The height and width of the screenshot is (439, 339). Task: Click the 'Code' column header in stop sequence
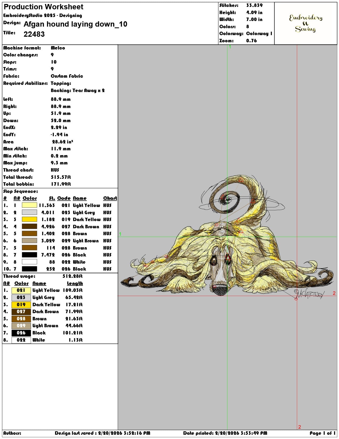point(64,198)
